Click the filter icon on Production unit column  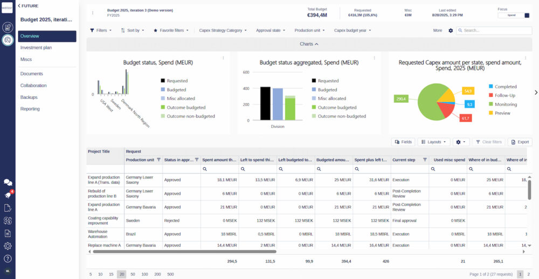[x=158, y=160]
